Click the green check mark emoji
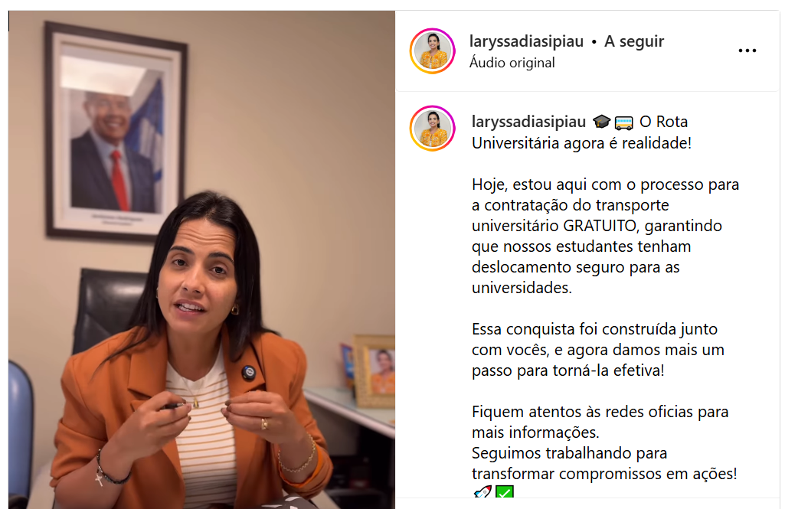This screenshot has height=509, width=785. [x=504, y=492]
